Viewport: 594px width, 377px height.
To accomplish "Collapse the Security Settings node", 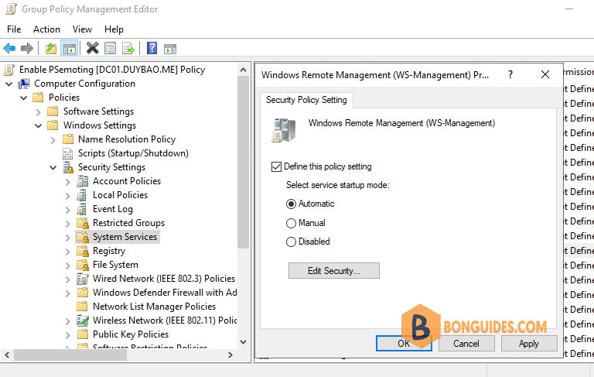I will (x=53, y=168).
